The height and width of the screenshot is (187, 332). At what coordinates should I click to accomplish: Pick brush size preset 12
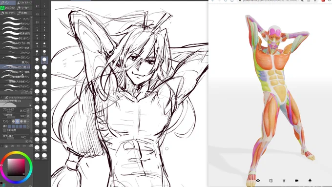[37, 53]
